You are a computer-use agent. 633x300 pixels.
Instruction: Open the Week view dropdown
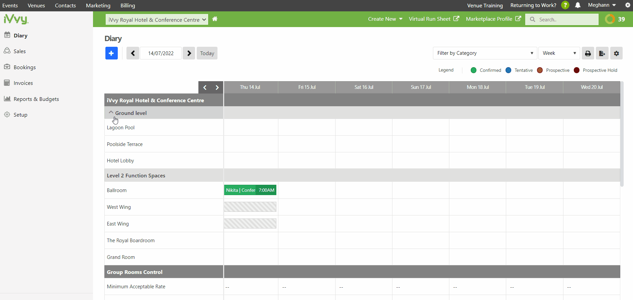click(559, 53)
